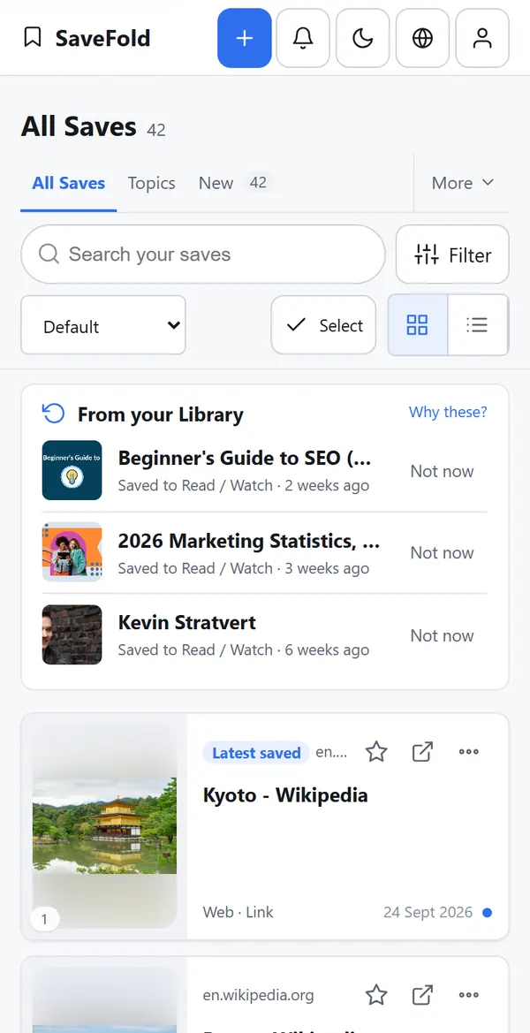Open more options for Kyoto - Wikipedia
530x1033 pixels.
coord(469,752)
